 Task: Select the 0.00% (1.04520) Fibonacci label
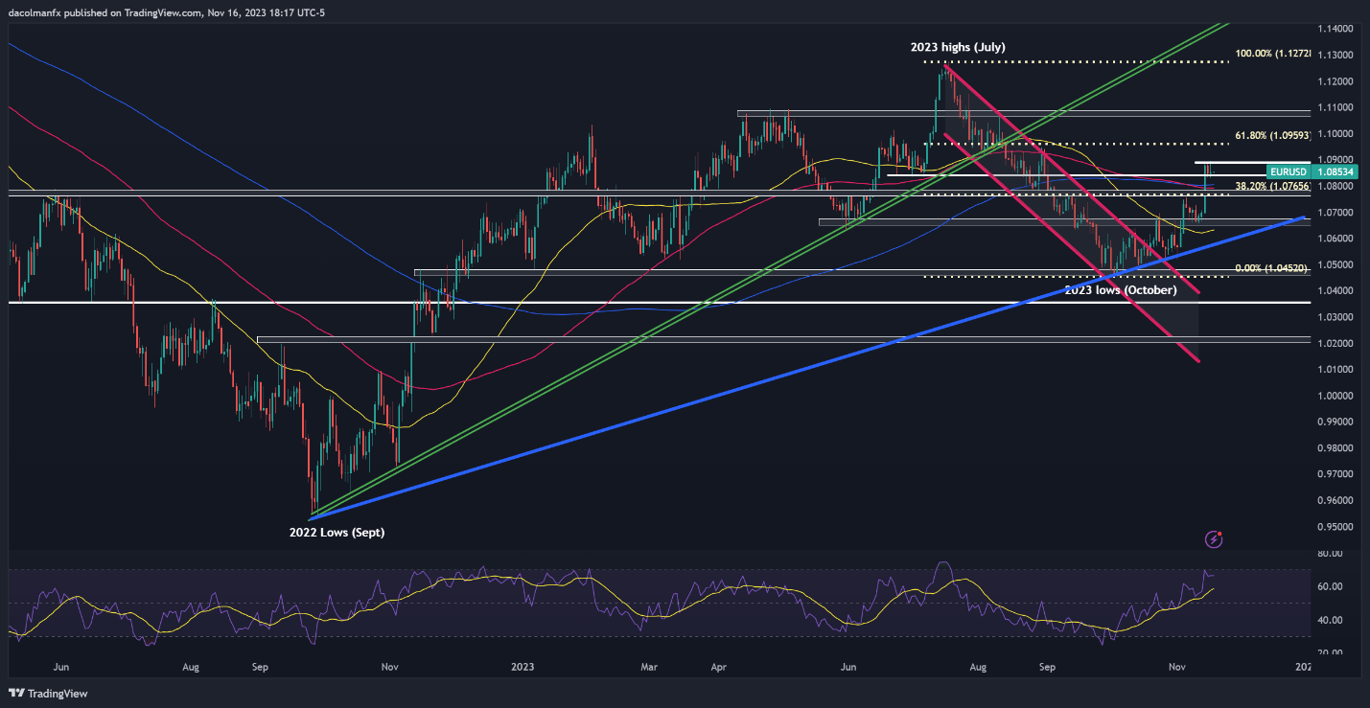pyautogui.click(x=1271, y=269)
